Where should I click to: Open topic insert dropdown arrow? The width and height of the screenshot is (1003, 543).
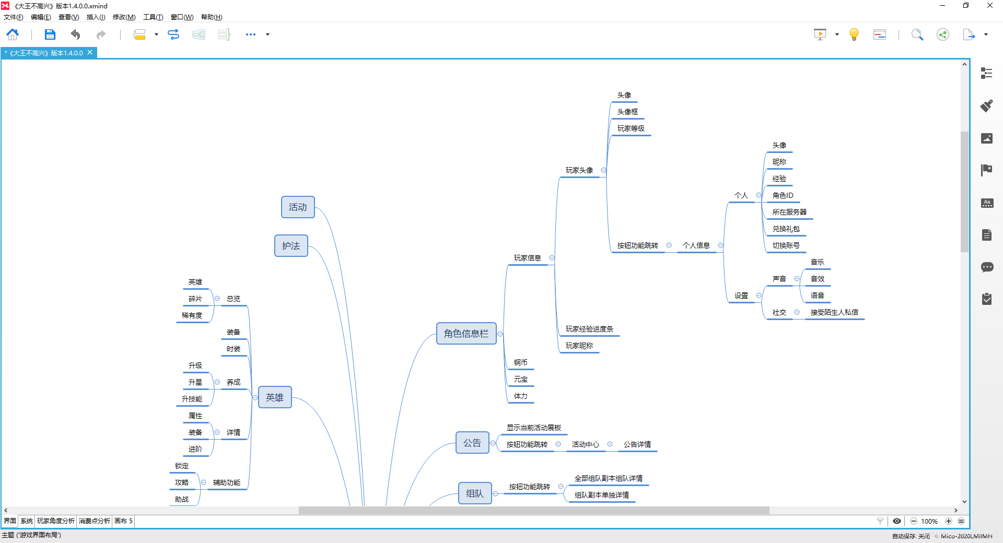(156, 34)
